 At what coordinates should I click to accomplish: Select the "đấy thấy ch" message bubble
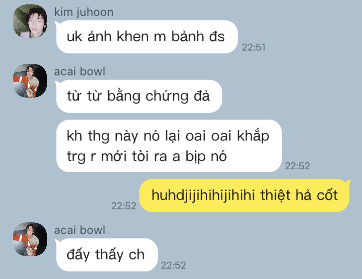(x=107, y=255)
